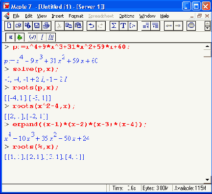Click the toolbar zoom stepper down arrow
Image resolution: width=212 pixels, height=194 pixels.
[x=207, y=28]
